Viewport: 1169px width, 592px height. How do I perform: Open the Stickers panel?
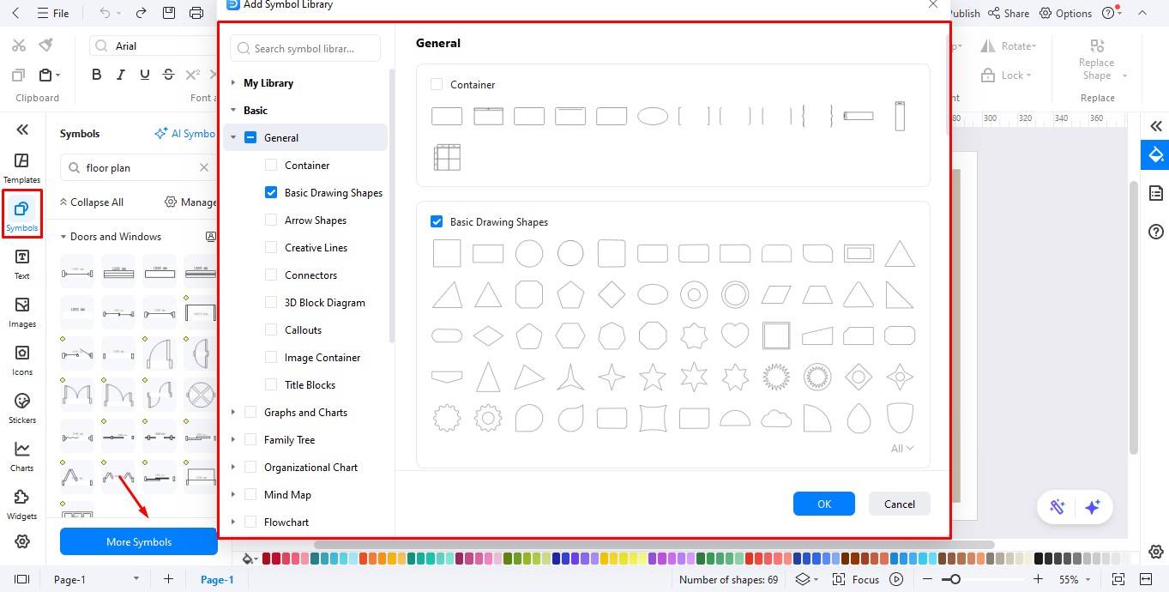tap(22, 408)
